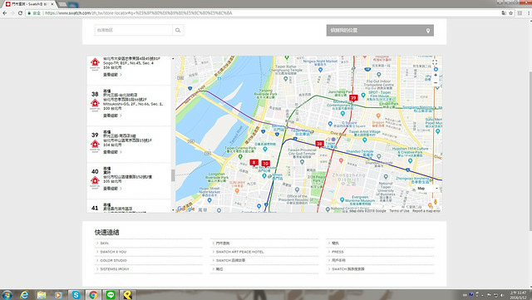Open details link for store 38
Screen dimensions: 532x300
[112, 116]
